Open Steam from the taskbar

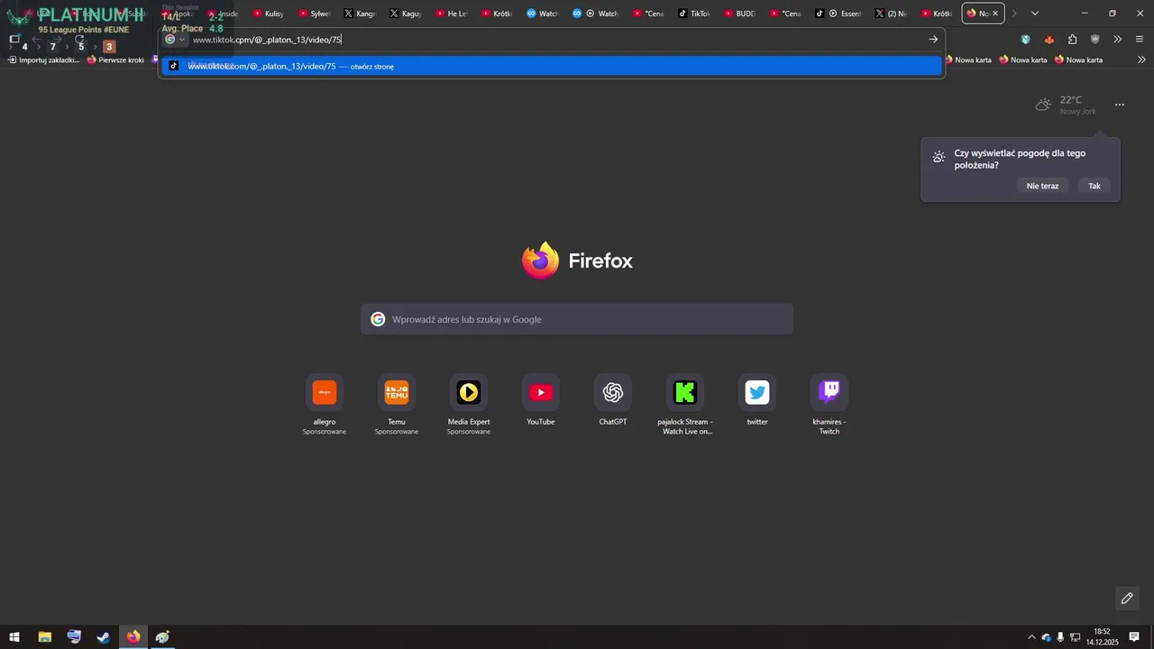click(x=104, y=637)
